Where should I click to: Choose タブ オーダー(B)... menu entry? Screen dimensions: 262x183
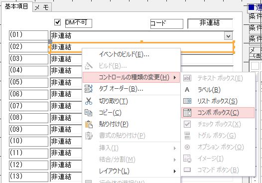click(x=131, y=89)
